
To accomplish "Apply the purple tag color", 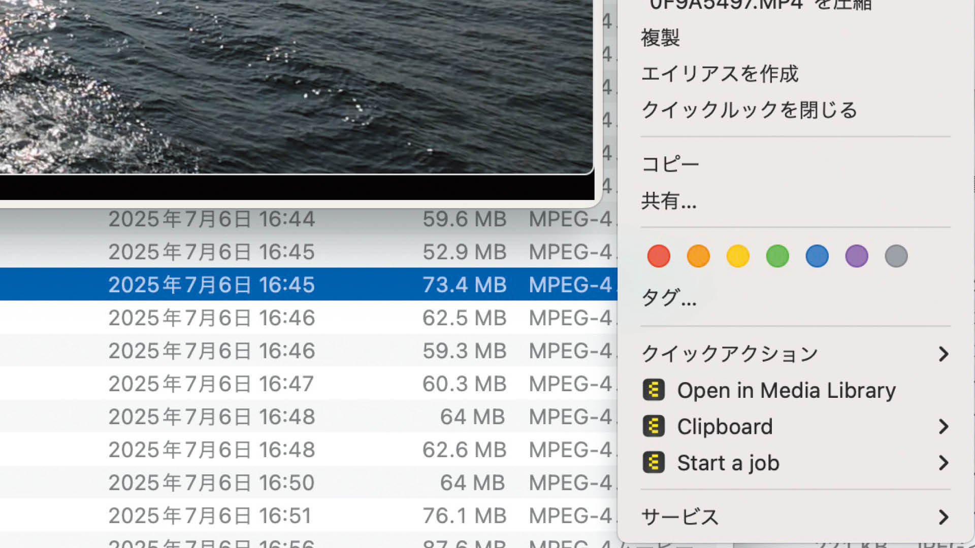I will coord(857,256).
